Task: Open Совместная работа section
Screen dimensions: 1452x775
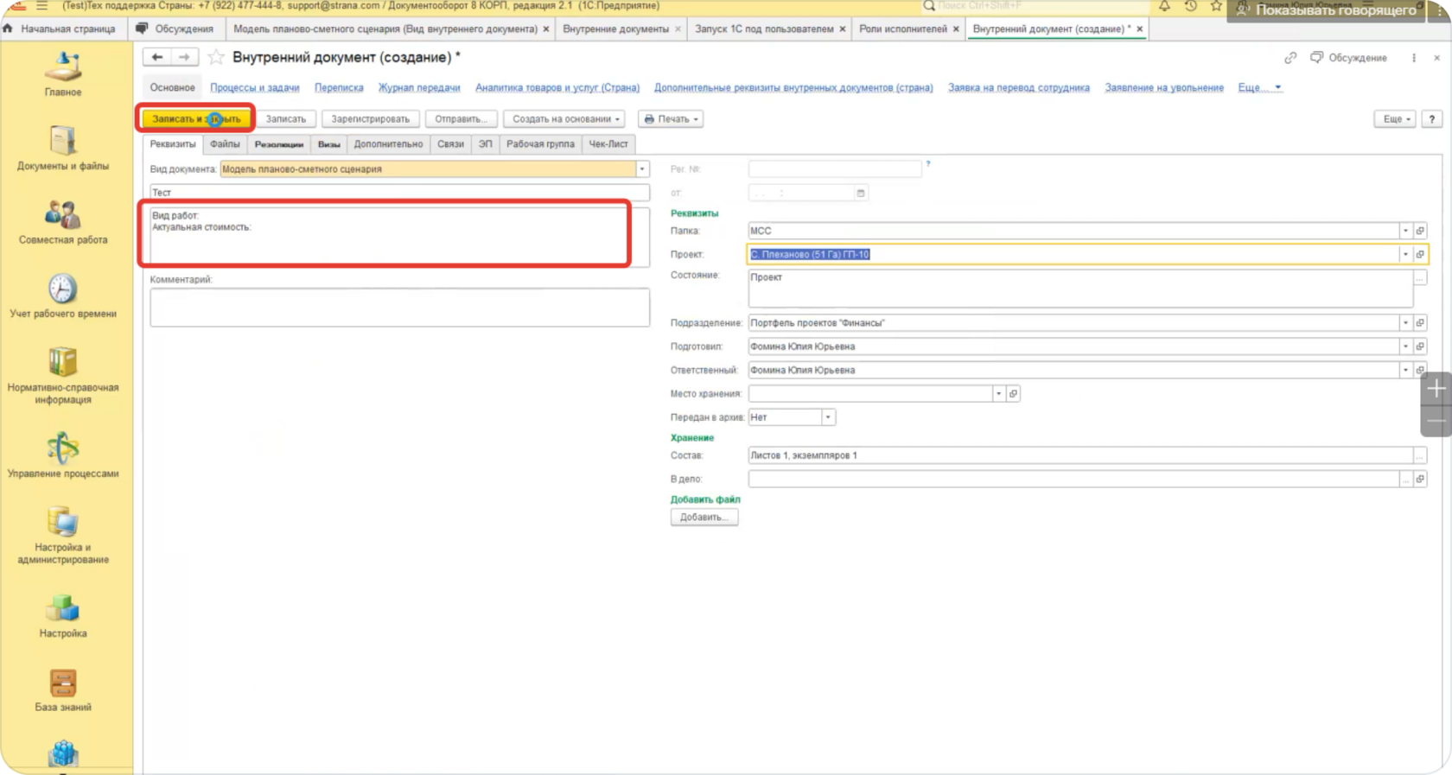Action: (63, 222)
